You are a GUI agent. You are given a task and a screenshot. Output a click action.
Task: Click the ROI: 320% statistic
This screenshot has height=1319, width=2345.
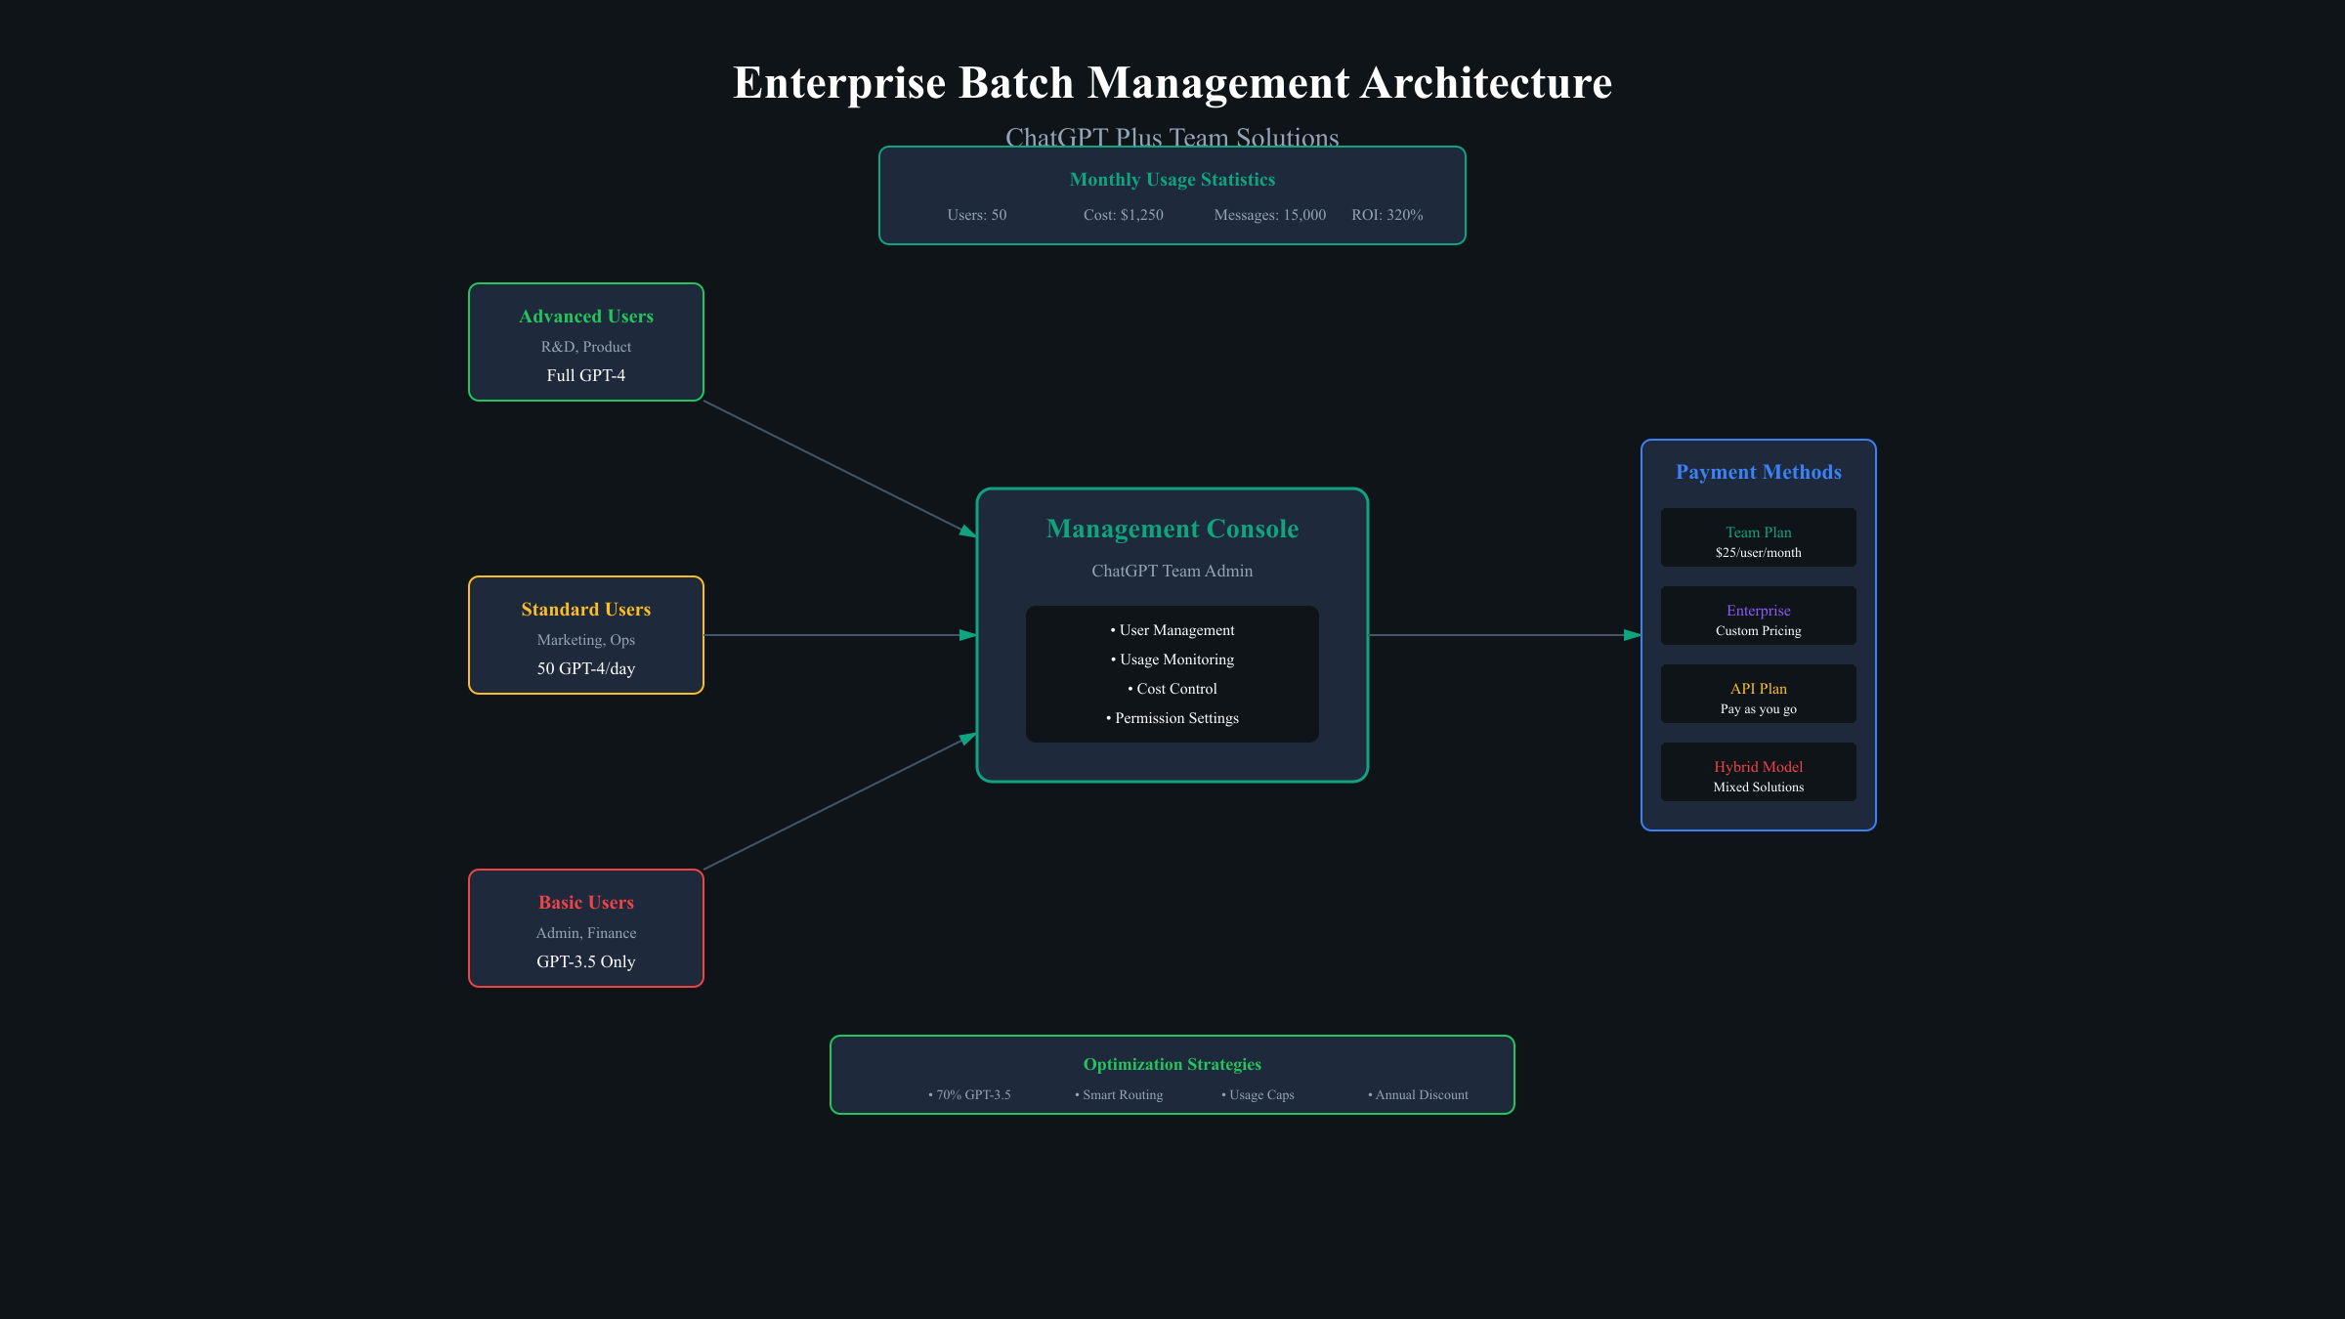click(1387, 215)
